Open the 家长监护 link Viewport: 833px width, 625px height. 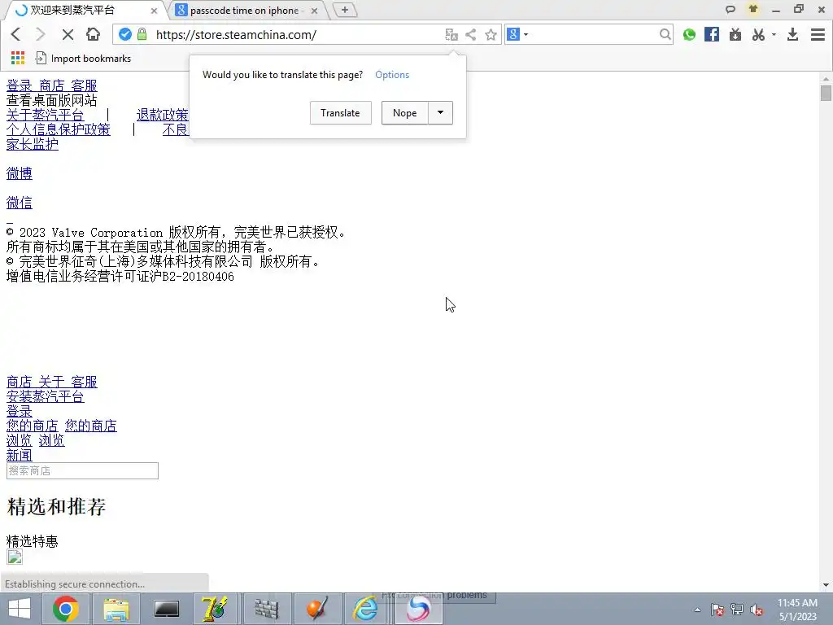coord(33,144)
